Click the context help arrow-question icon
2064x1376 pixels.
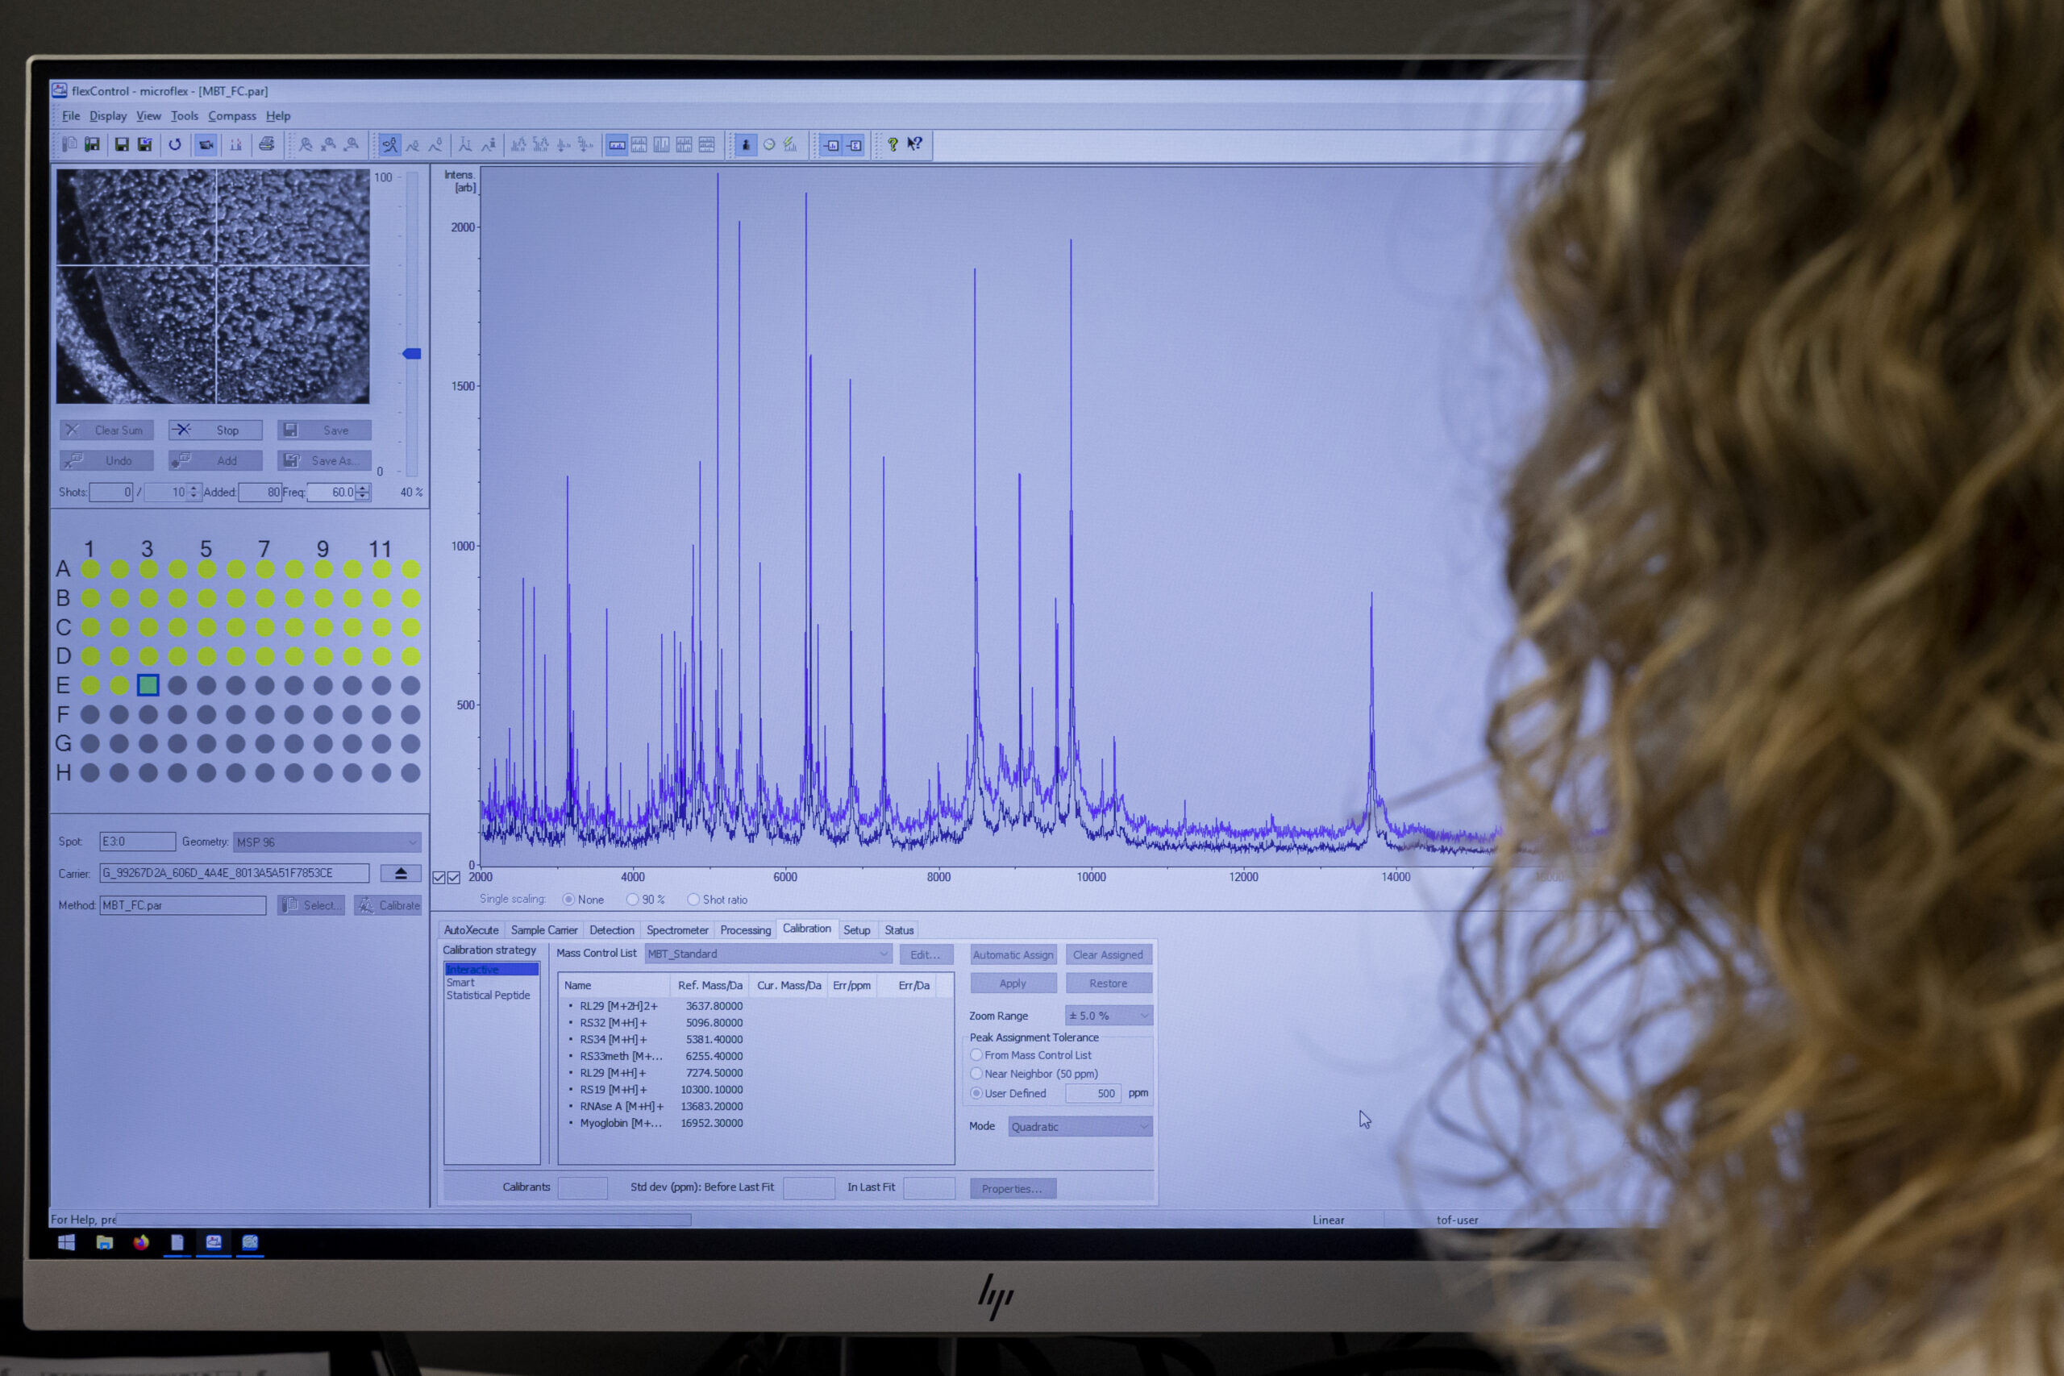[914, 145]
